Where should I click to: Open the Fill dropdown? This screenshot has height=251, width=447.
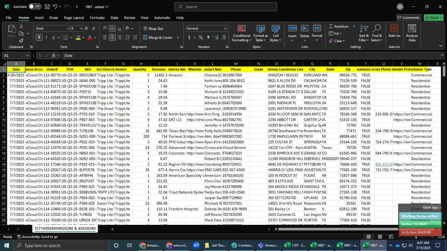[x=336, y=33]
